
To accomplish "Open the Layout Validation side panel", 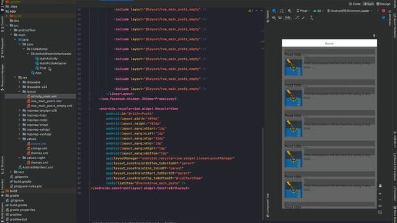I will [x=395, y=25].
